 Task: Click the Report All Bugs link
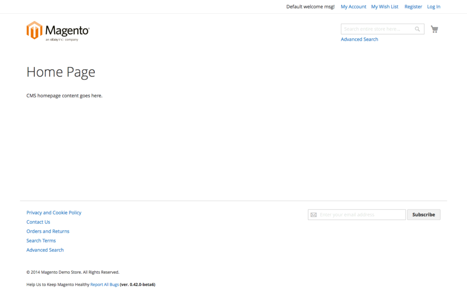pyautogui.click(x=104, y=284)
